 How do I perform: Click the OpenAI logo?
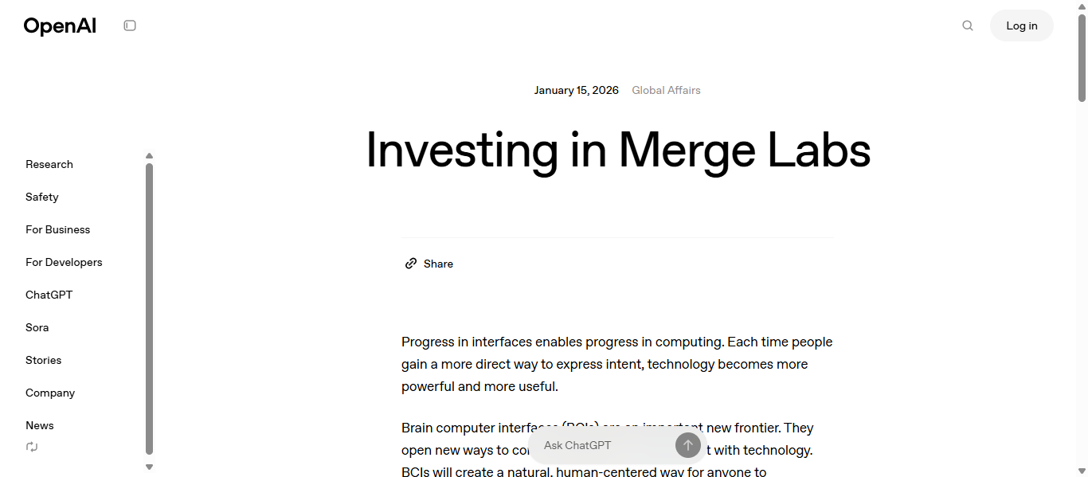[x=60, y=25]
